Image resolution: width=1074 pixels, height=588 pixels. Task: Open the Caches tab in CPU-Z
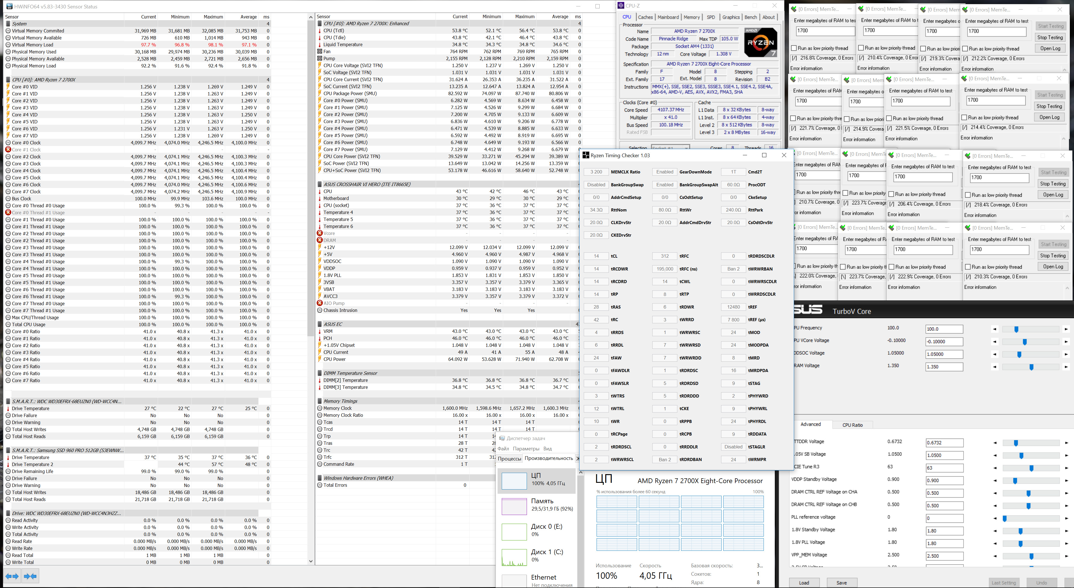point(645,17)
